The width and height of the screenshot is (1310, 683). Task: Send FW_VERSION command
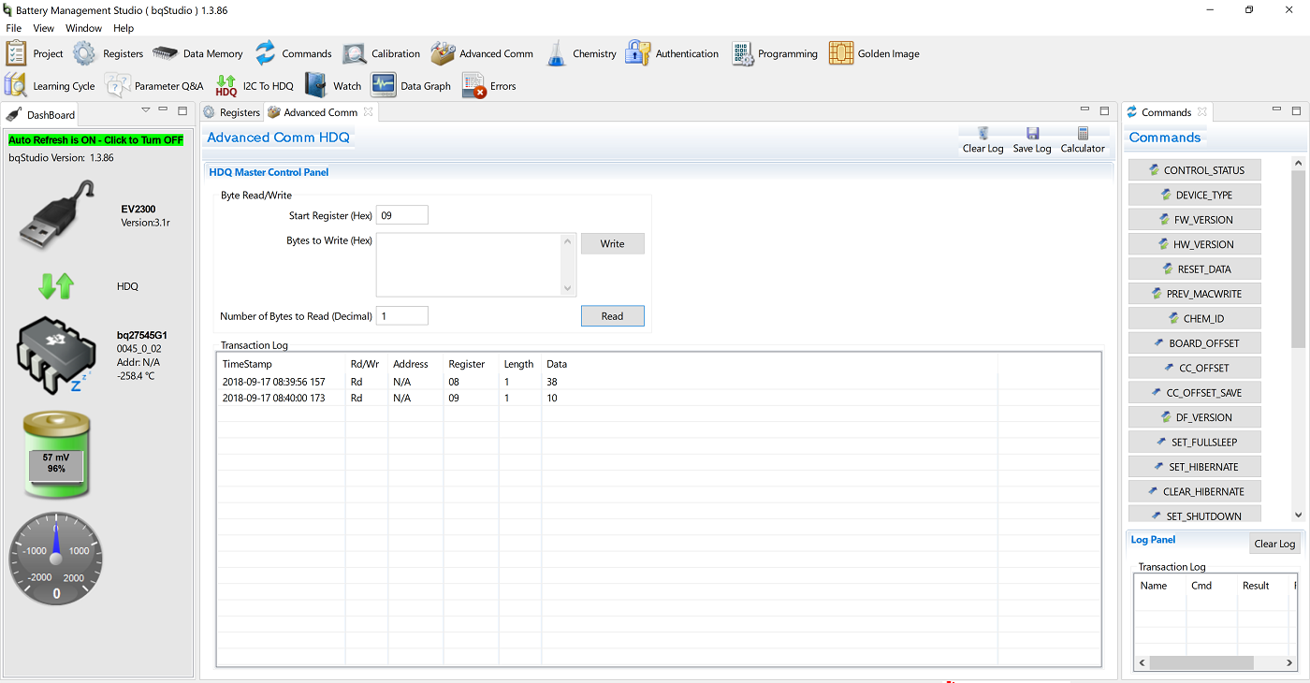(1195, 220)
